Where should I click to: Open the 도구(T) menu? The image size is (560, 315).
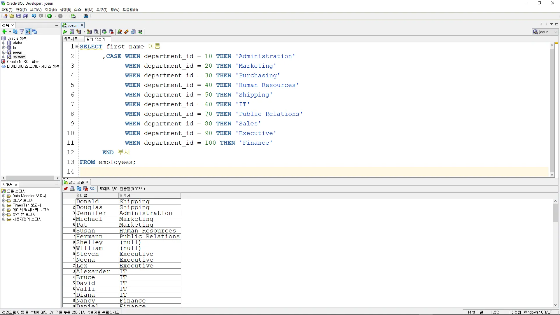[x=102, y=10]
